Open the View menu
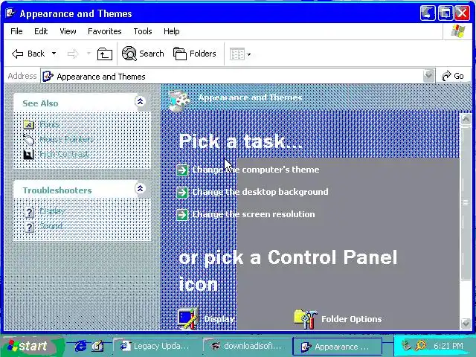476x357 pixels. [x=68, y=31]
